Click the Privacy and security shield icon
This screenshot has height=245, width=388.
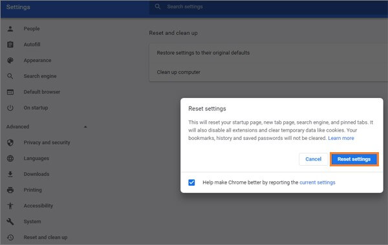tap(10, 142)
